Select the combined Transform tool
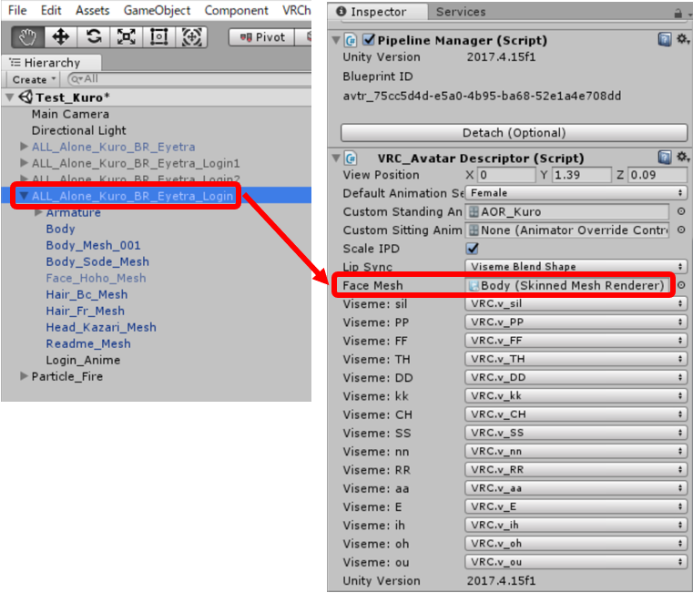This screenshot has width=693, height=593. (x=191, y=36)
